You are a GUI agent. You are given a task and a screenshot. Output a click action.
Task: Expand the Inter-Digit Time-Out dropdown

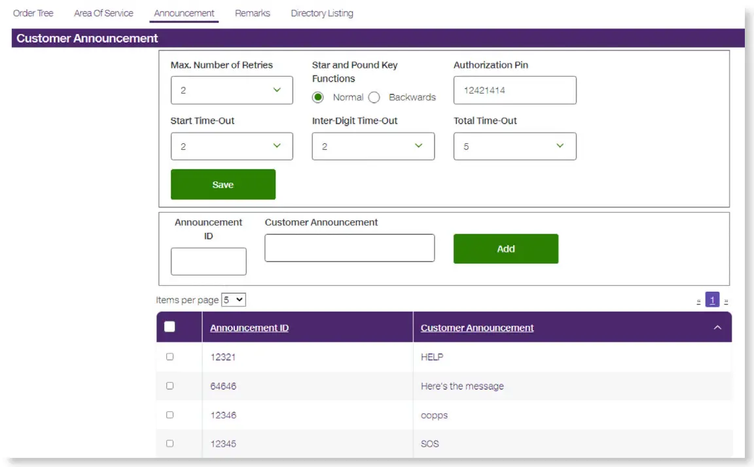pyautogui.click(x=373, y=147)
